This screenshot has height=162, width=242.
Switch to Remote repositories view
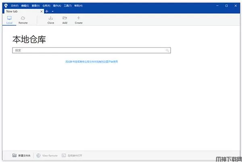(23, 20)
